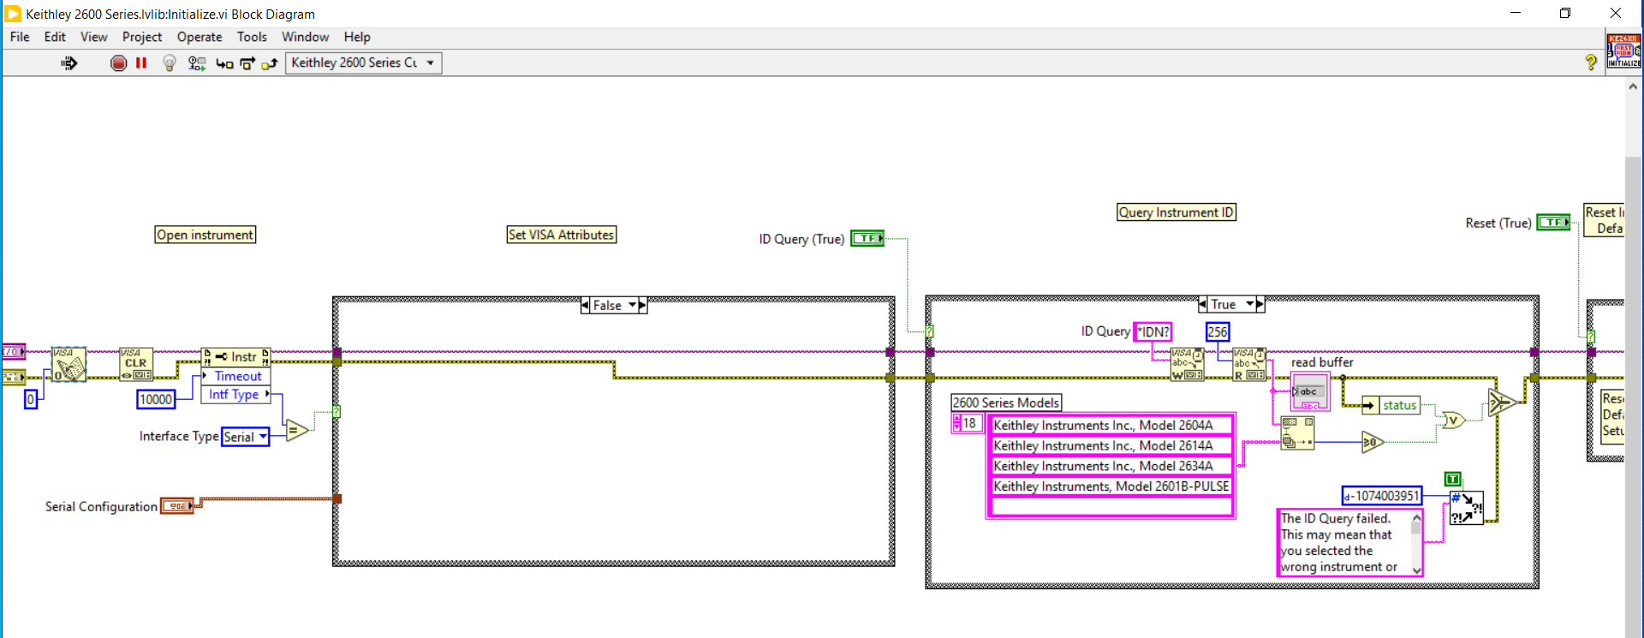Click previous case arrow on False case selector

[586, 305]
